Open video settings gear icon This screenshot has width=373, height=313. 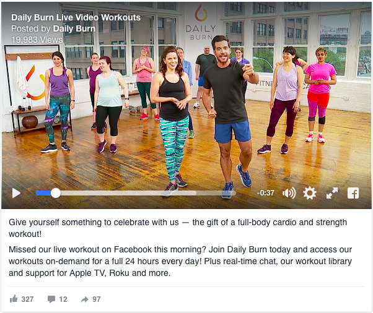[310, 193]
